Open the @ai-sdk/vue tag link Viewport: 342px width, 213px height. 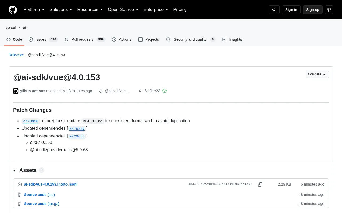(x=117, y=91)
